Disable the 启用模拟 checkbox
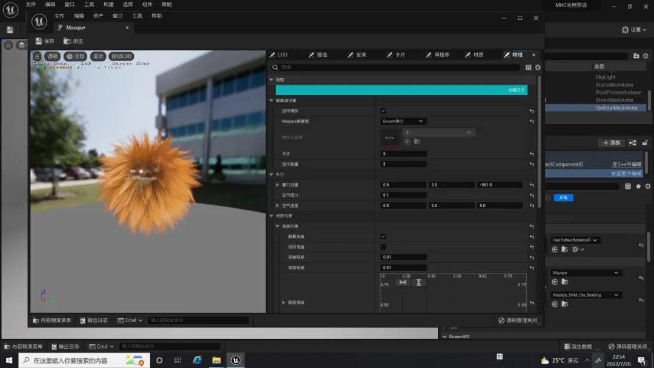Image resolution: width=654 pixels, height=368 pixels. click(383, 111)
